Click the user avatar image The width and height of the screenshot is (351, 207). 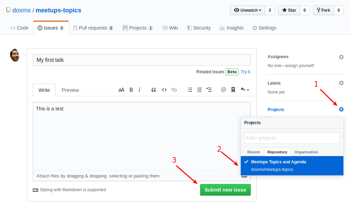14,55
